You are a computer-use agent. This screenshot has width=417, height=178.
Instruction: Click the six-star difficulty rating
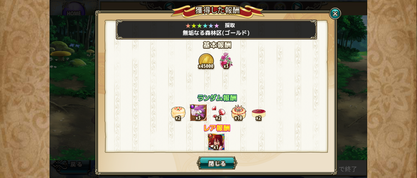tap(202, 26)
